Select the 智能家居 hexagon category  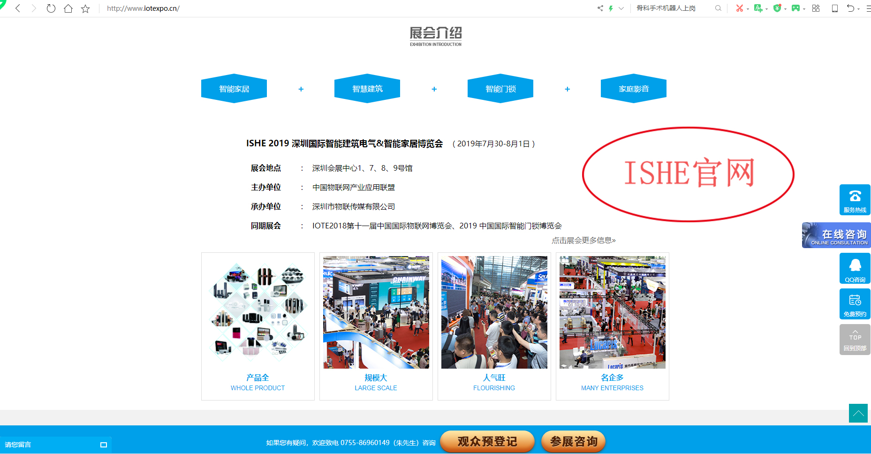(234, 89)
